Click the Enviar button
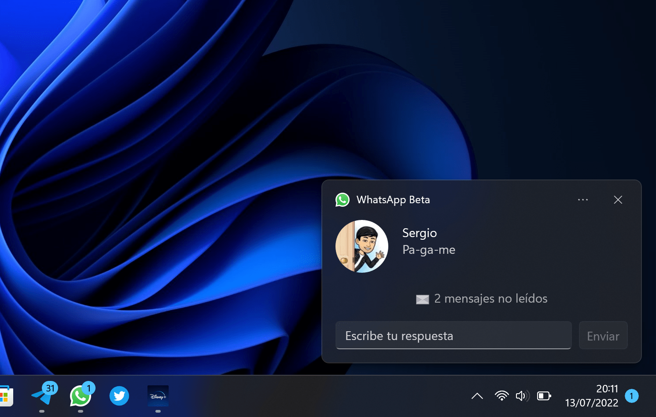This screenshot has width=656, height=417. pos(603,336)
